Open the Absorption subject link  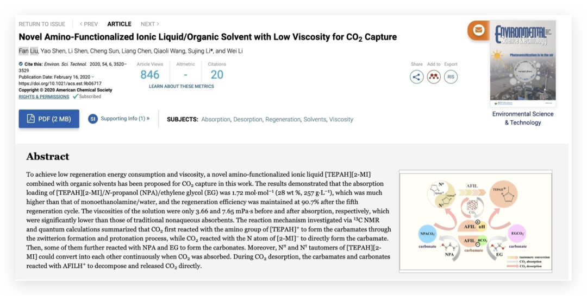(216, 119)
